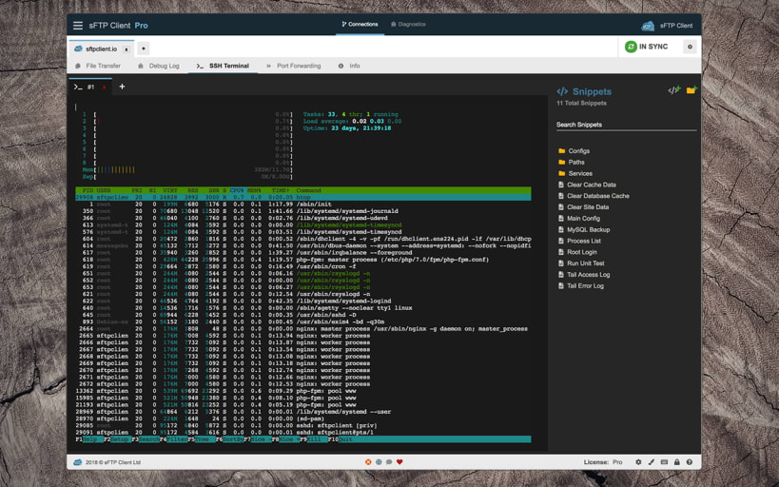779x487 pixels.
Task: Expand the Paths snippet folder
Action: [575, 163]
